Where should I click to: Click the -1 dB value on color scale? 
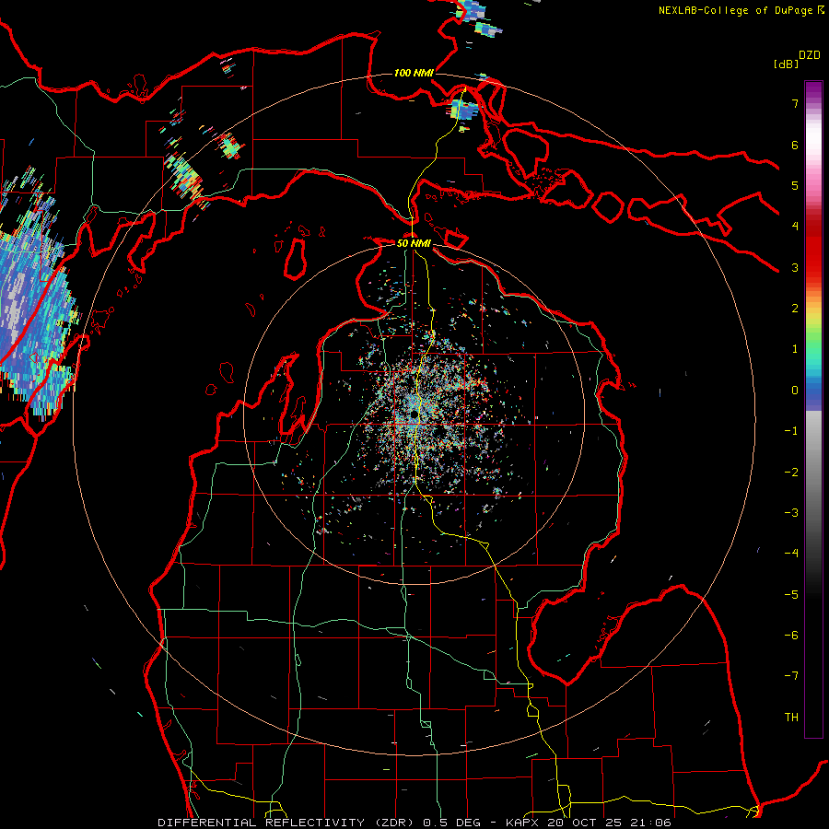[791, 431]
